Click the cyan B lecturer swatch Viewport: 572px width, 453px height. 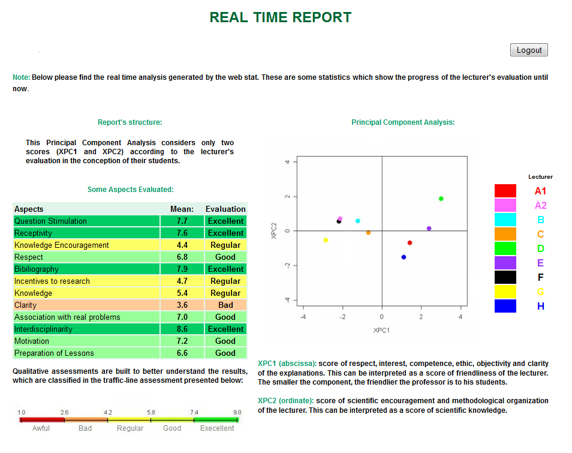click(x=505, y=220)
